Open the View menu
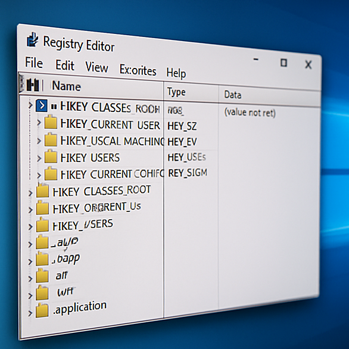 click(96, 67)
